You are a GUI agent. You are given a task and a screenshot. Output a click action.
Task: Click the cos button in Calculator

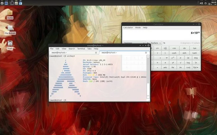pyautogui.click(x=174, y=48)
